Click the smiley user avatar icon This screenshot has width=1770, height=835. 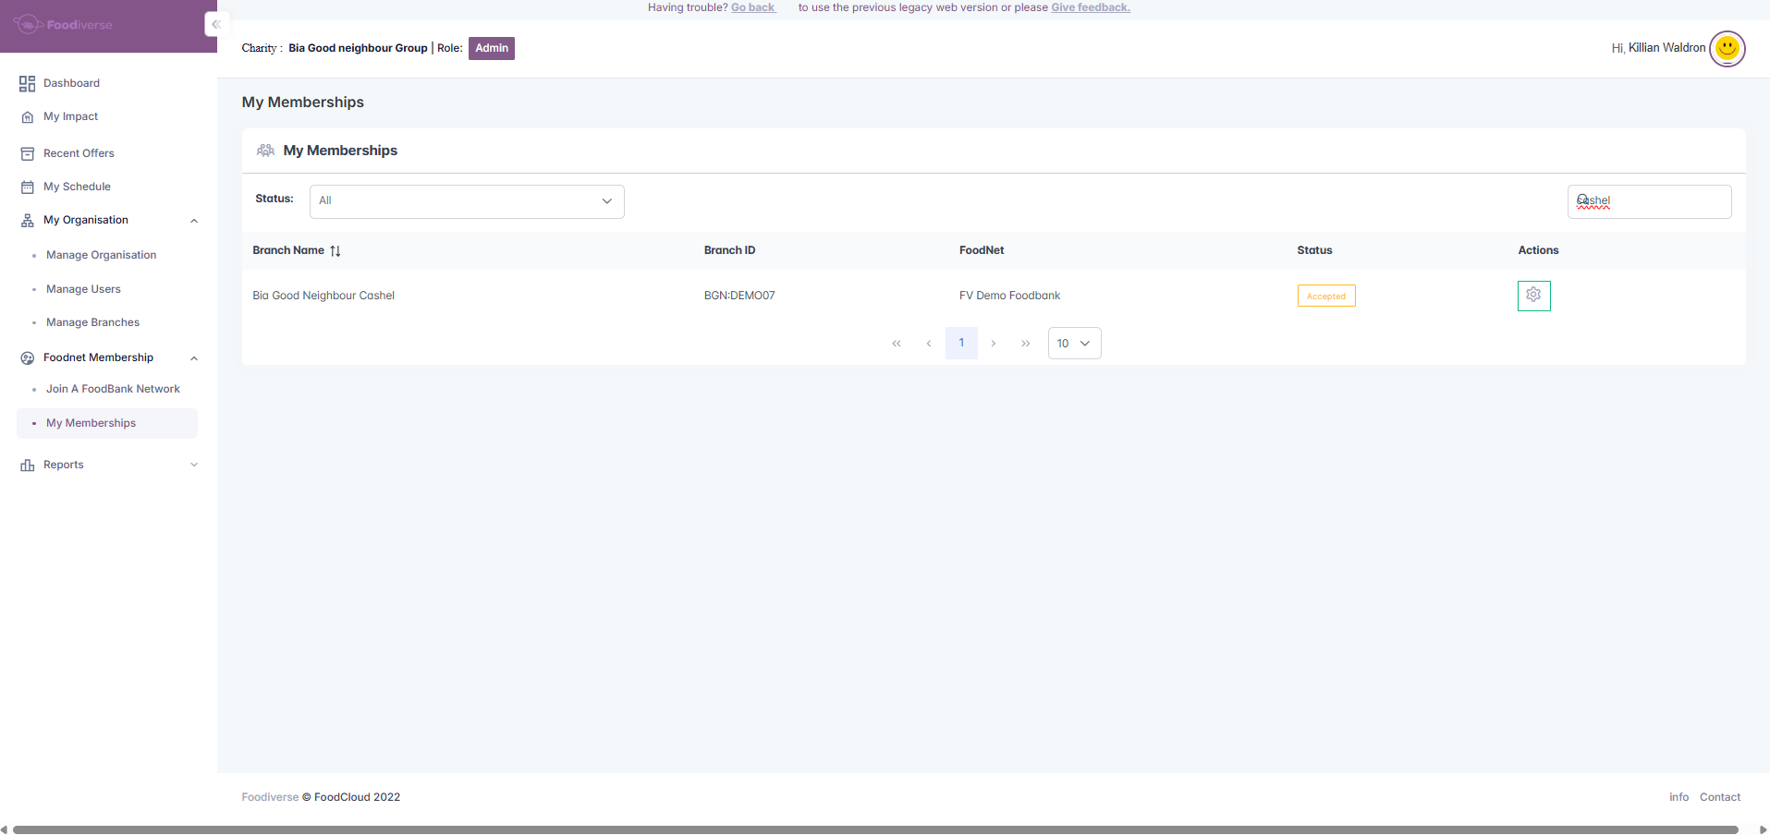click(1727, 48)
